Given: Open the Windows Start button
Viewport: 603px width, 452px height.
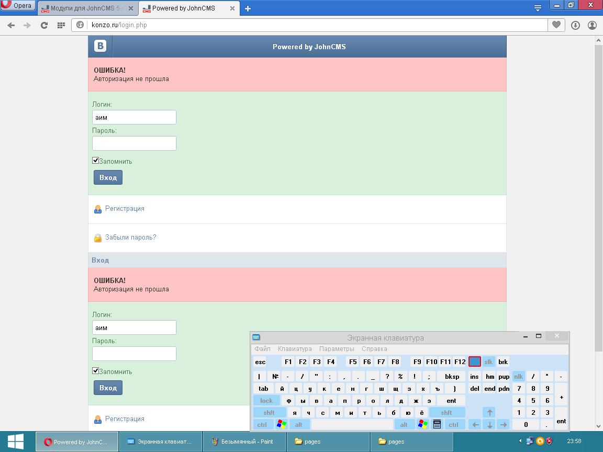Looking at the screenshot, I should pyautogui.click(x=16, y=441).
